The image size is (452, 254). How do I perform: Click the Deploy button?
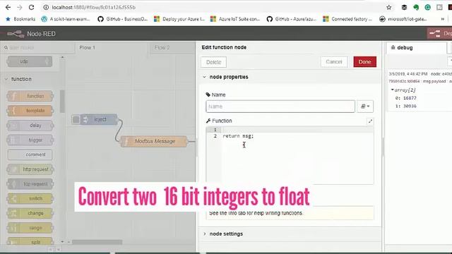(x=440, y=34)
